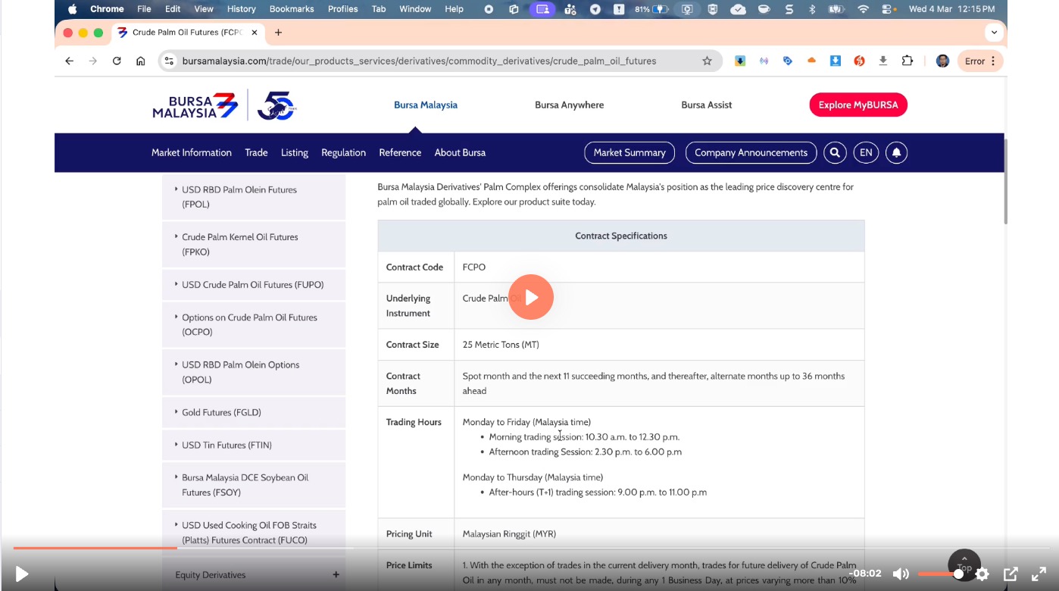Open the Regulation nav dropdown

click(343, 152)
